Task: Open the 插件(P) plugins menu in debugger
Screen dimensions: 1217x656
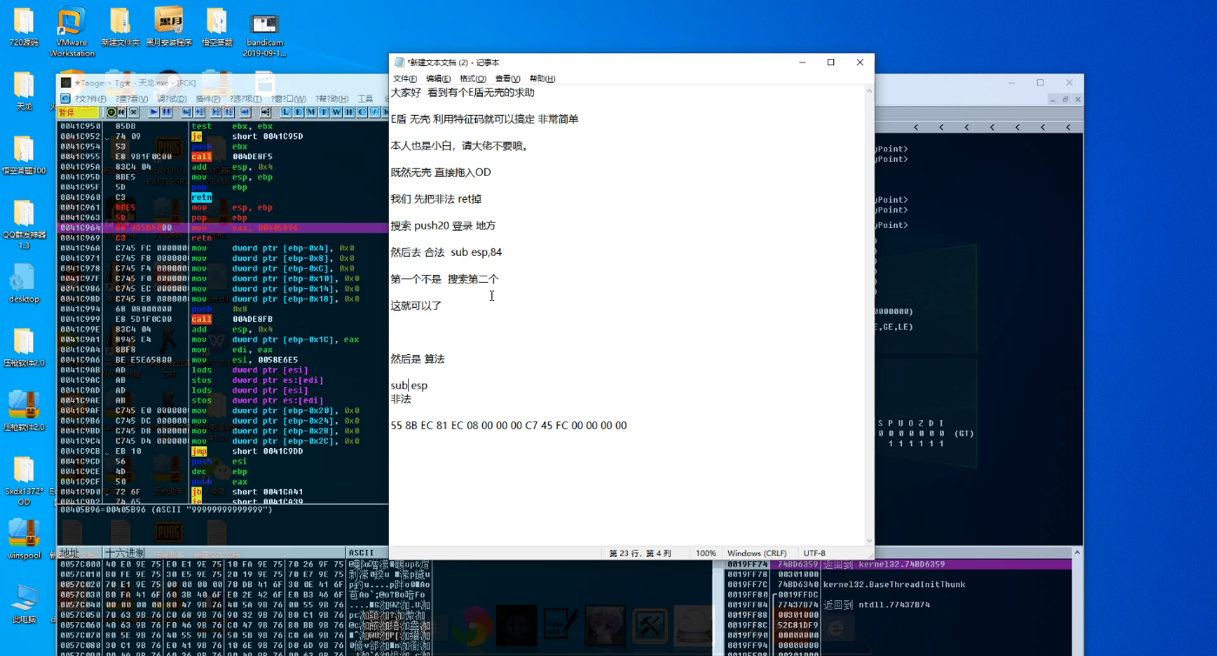Action: [x=208, y=99]
